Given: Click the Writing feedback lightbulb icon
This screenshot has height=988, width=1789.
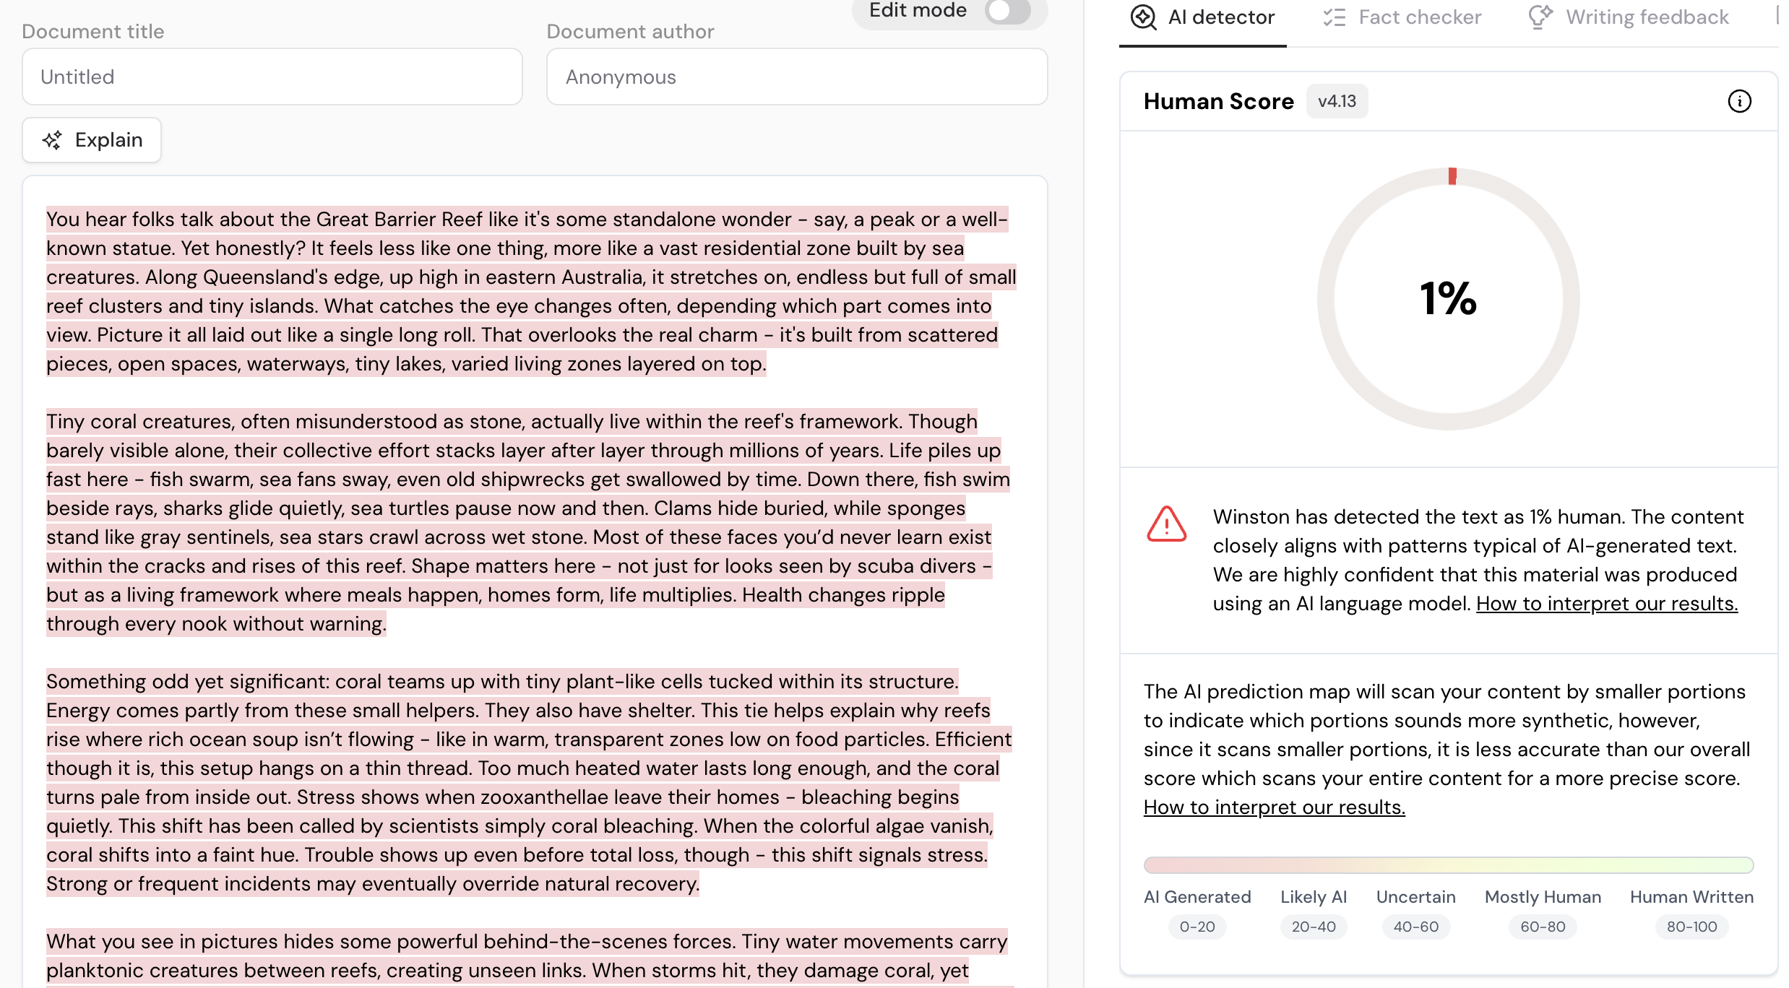Looking at the screenshot, I should (x=1540, y=17).
